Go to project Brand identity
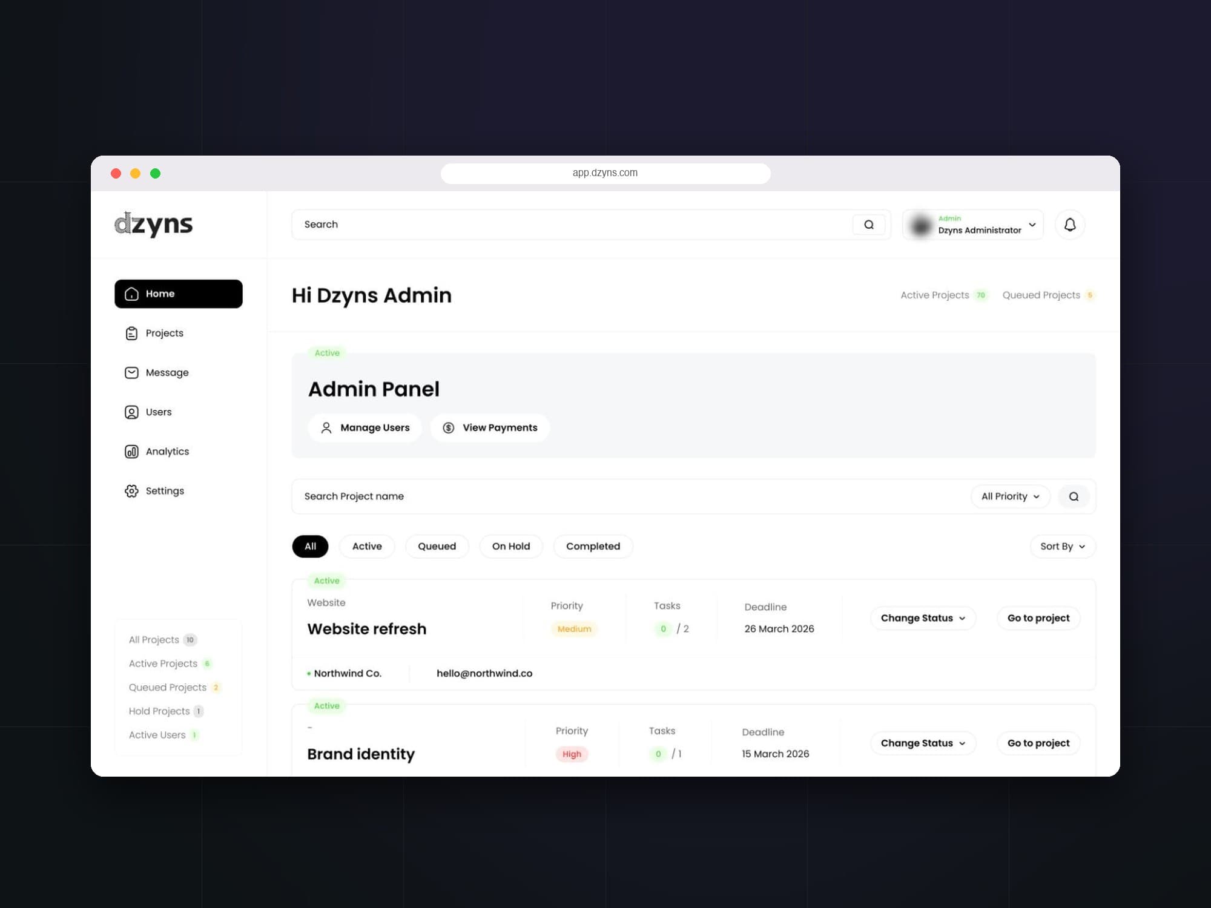1211x908 pixels. coord(1038,743)
